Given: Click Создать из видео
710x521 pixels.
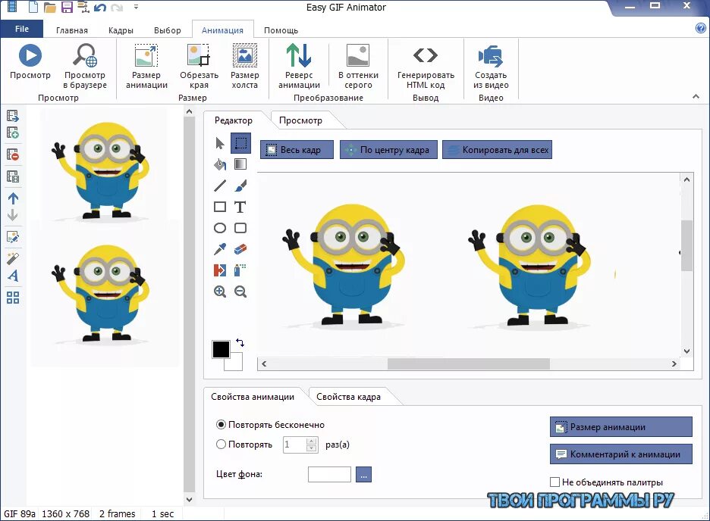Looking at the screenshot, I should (491, 67).
